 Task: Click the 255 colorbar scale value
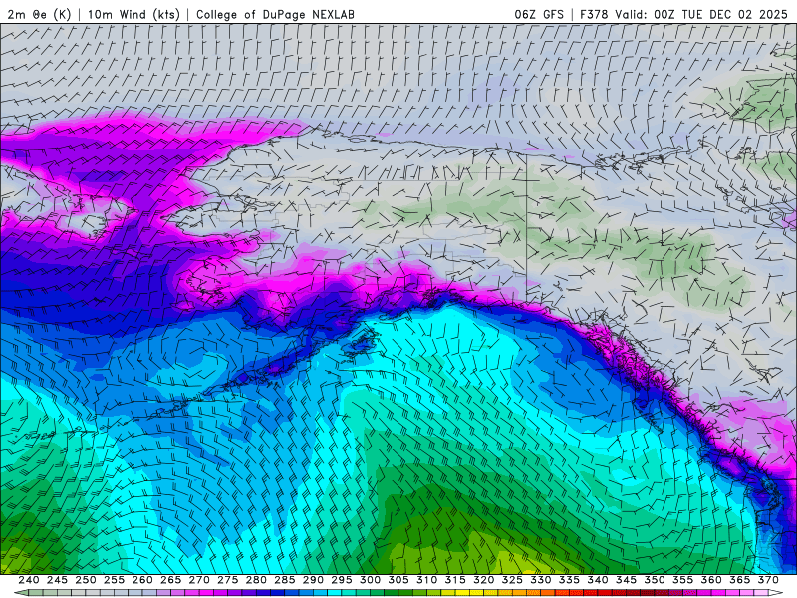pyautogui.click(x=114, y=580)
